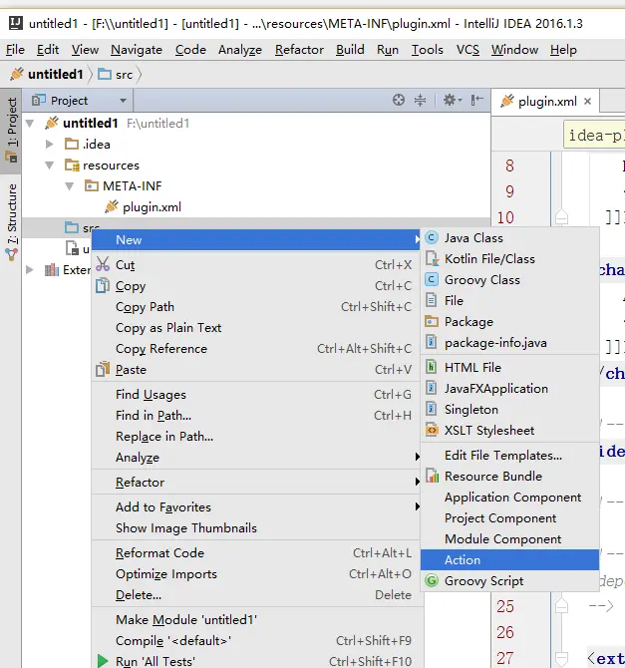Screen dimensions: 625x668
Task: Click the Groovy Class icon
Action: (432, 280)
